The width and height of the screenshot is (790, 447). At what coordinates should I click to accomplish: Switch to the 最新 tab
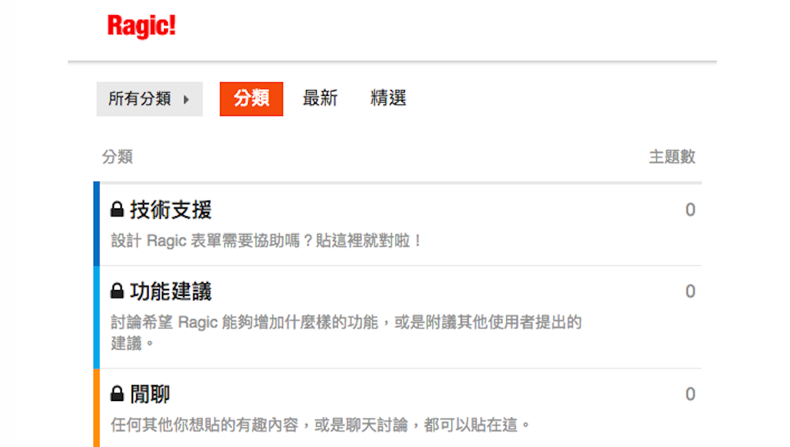[320, 99]
